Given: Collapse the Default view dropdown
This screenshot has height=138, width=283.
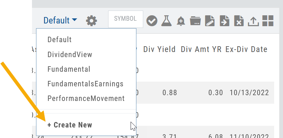Looking at the screenshot, I should pyautogui.click(x=60, y=20).
